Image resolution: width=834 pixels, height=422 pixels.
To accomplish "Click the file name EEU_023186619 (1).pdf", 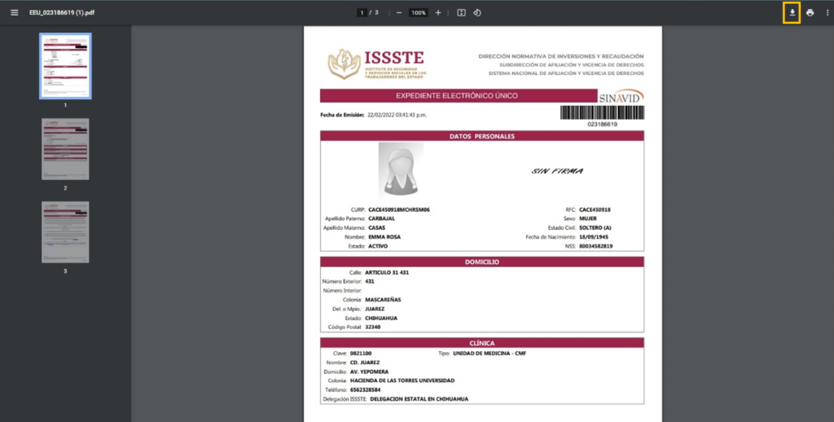I will [x=63, y=13].
